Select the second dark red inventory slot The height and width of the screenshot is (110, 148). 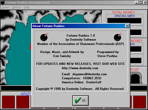(23, 102)
